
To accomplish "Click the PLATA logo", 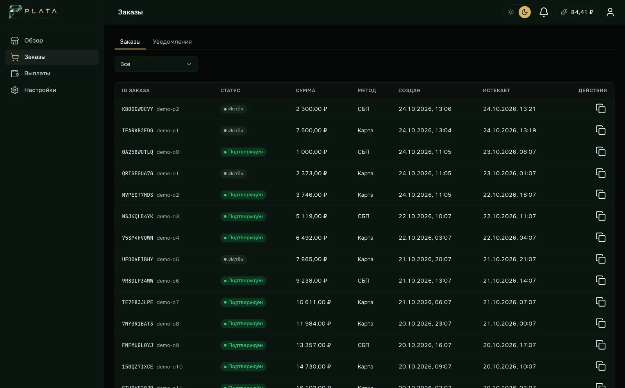I will 33,12.
